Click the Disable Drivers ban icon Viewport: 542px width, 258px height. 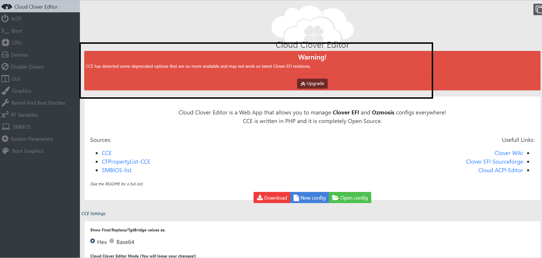[x=5, y=67]
